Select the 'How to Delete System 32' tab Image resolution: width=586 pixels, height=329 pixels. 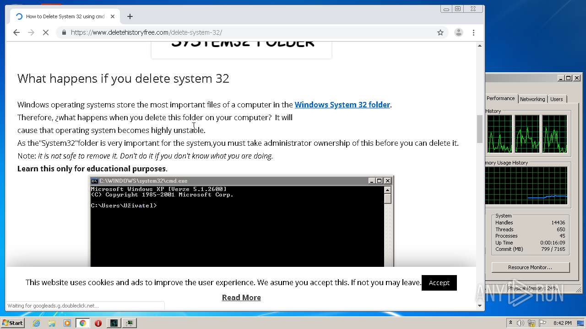[65, 16]
